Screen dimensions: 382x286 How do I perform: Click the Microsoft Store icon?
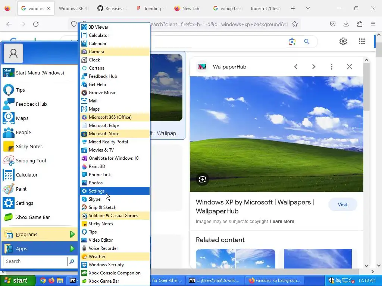coord(84,134)
